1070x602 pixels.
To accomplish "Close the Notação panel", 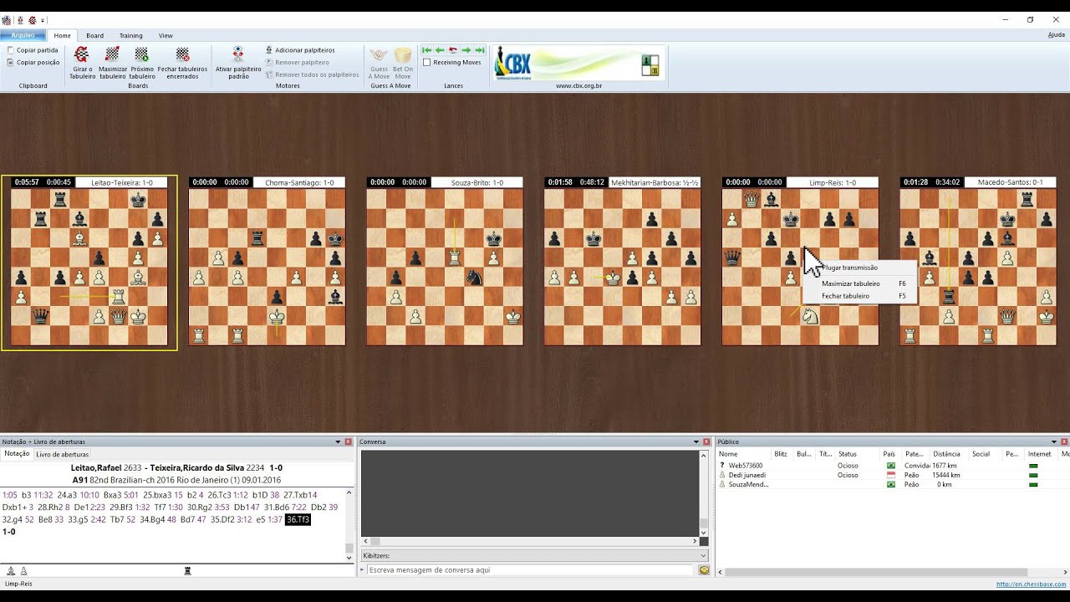I will point(349,441).
